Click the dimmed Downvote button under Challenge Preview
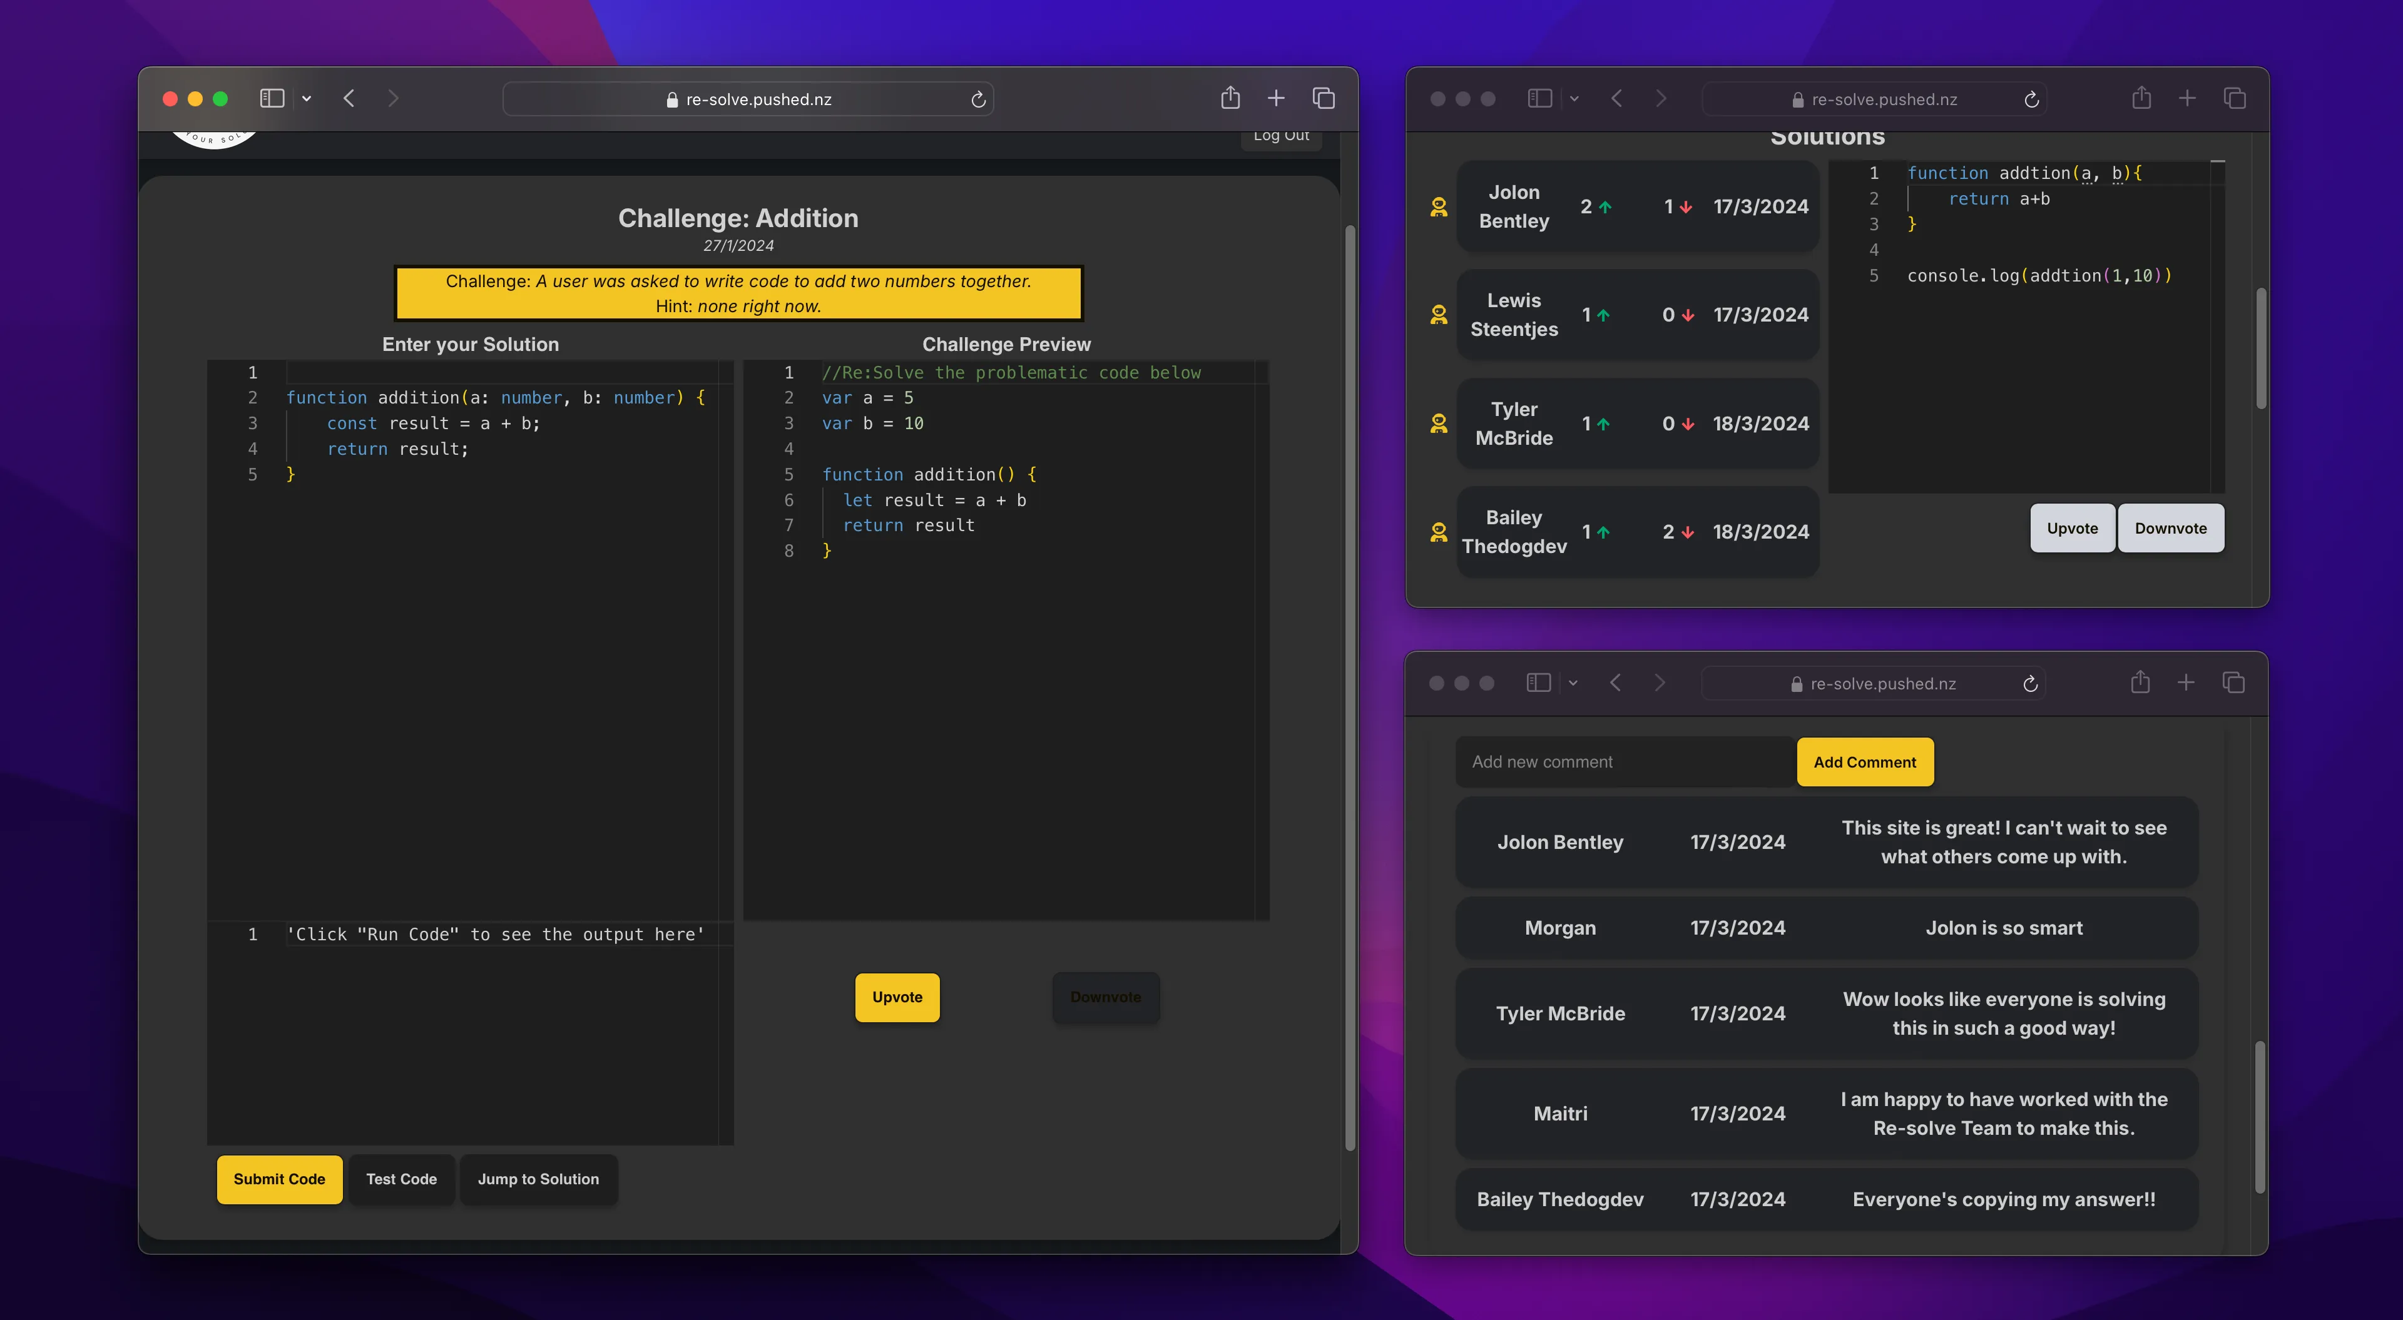 coord(1105,997)
